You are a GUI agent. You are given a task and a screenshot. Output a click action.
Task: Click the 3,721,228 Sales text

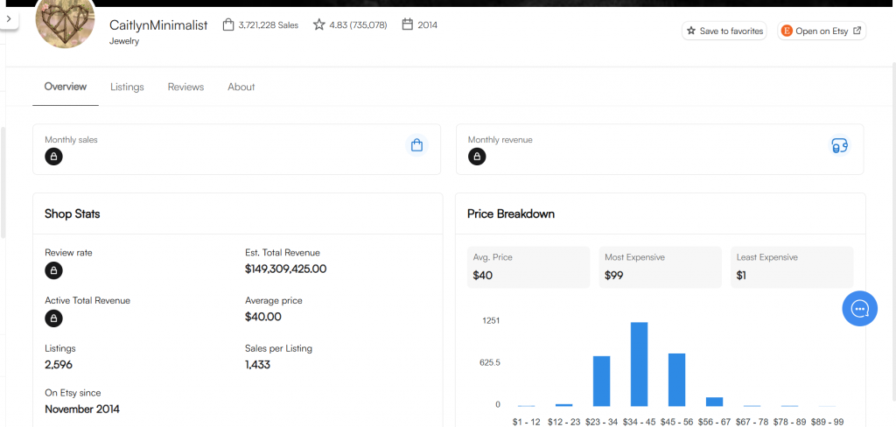pos(269,25)
